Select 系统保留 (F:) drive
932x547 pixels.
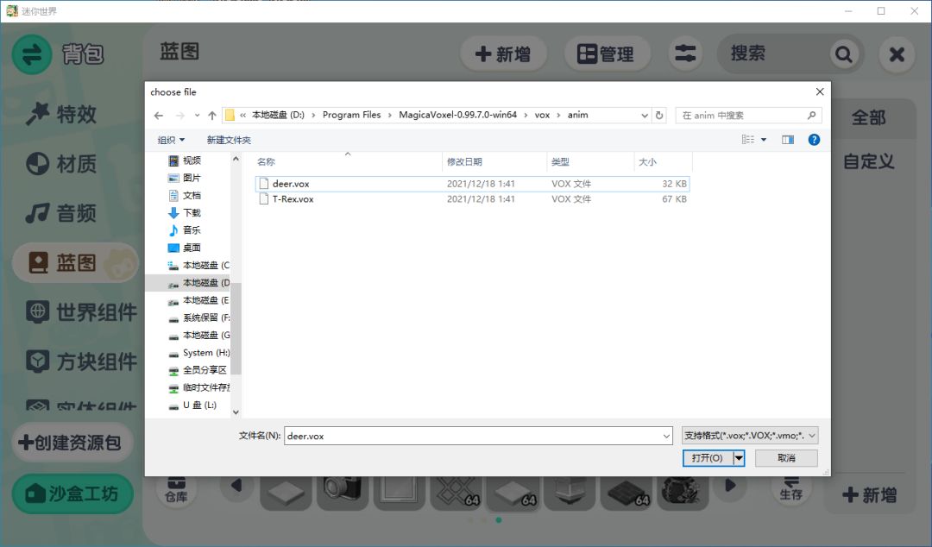tap(198, 318)
